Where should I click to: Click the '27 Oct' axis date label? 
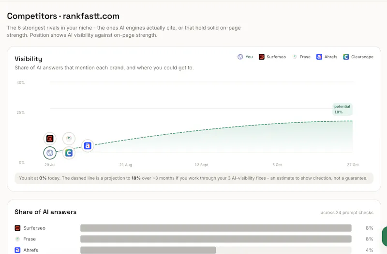(x=353, y=165)
